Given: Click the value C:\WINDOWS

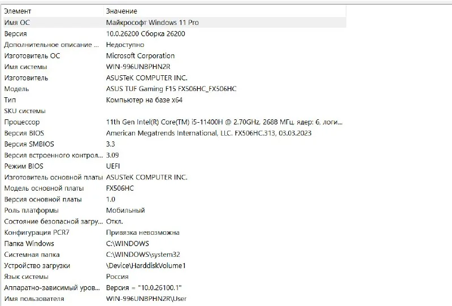Looking at the screenshot, I should click(x=128, y=244).
